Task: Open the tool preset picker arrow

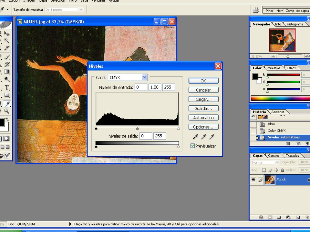Action: click(x=7, y=9)
